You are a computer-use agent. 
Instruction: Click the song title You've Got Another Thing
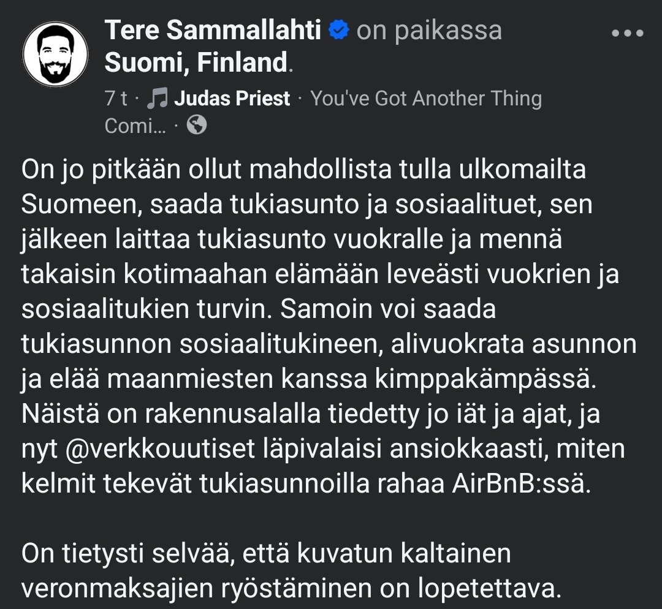point(426,99)
